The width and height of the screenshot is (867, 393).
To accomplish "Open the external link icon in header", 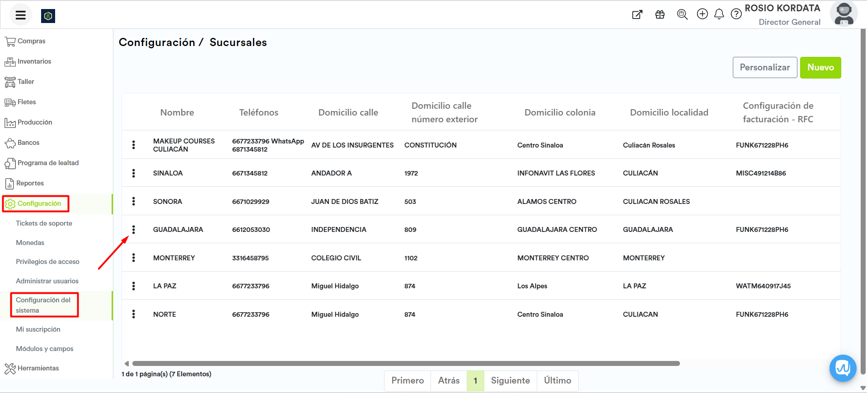I will (637, 14).
